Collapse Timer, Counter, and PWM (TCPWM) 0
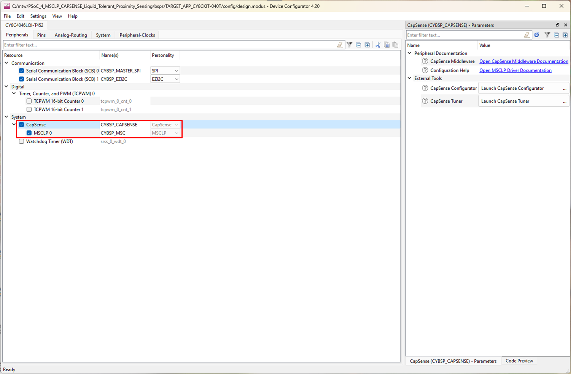571x374 pixels. (x=14, y=93)
